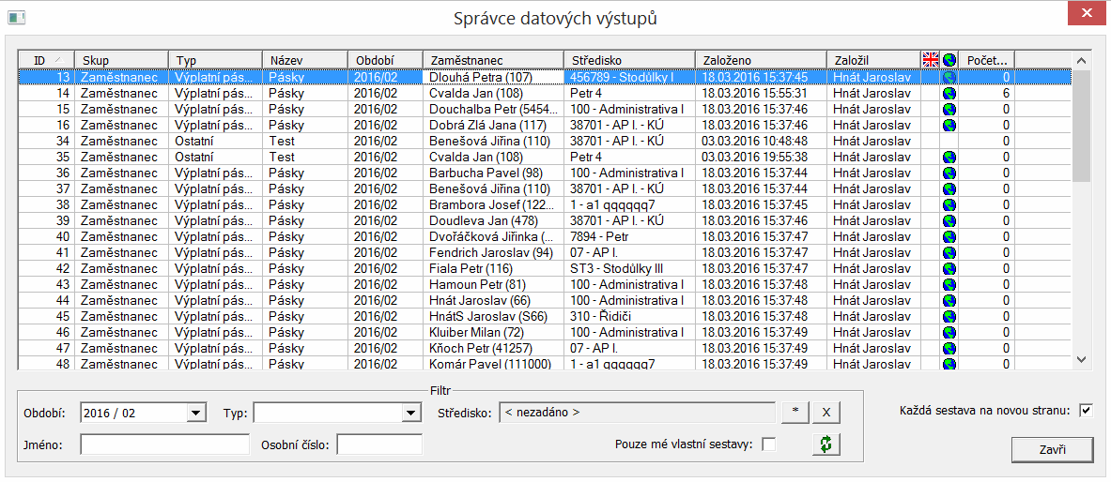Click globe icon in Fiala Petr row
1111x482 pixels.
[949, 269]
